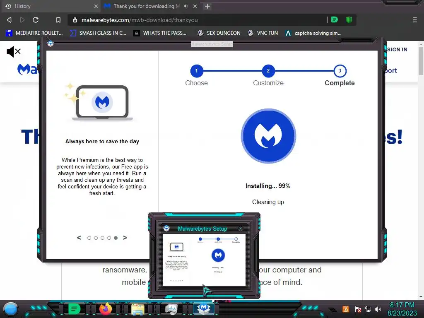Click step 3 Complete circle
This screenshot has height=318, width=424.
point(340,71)
